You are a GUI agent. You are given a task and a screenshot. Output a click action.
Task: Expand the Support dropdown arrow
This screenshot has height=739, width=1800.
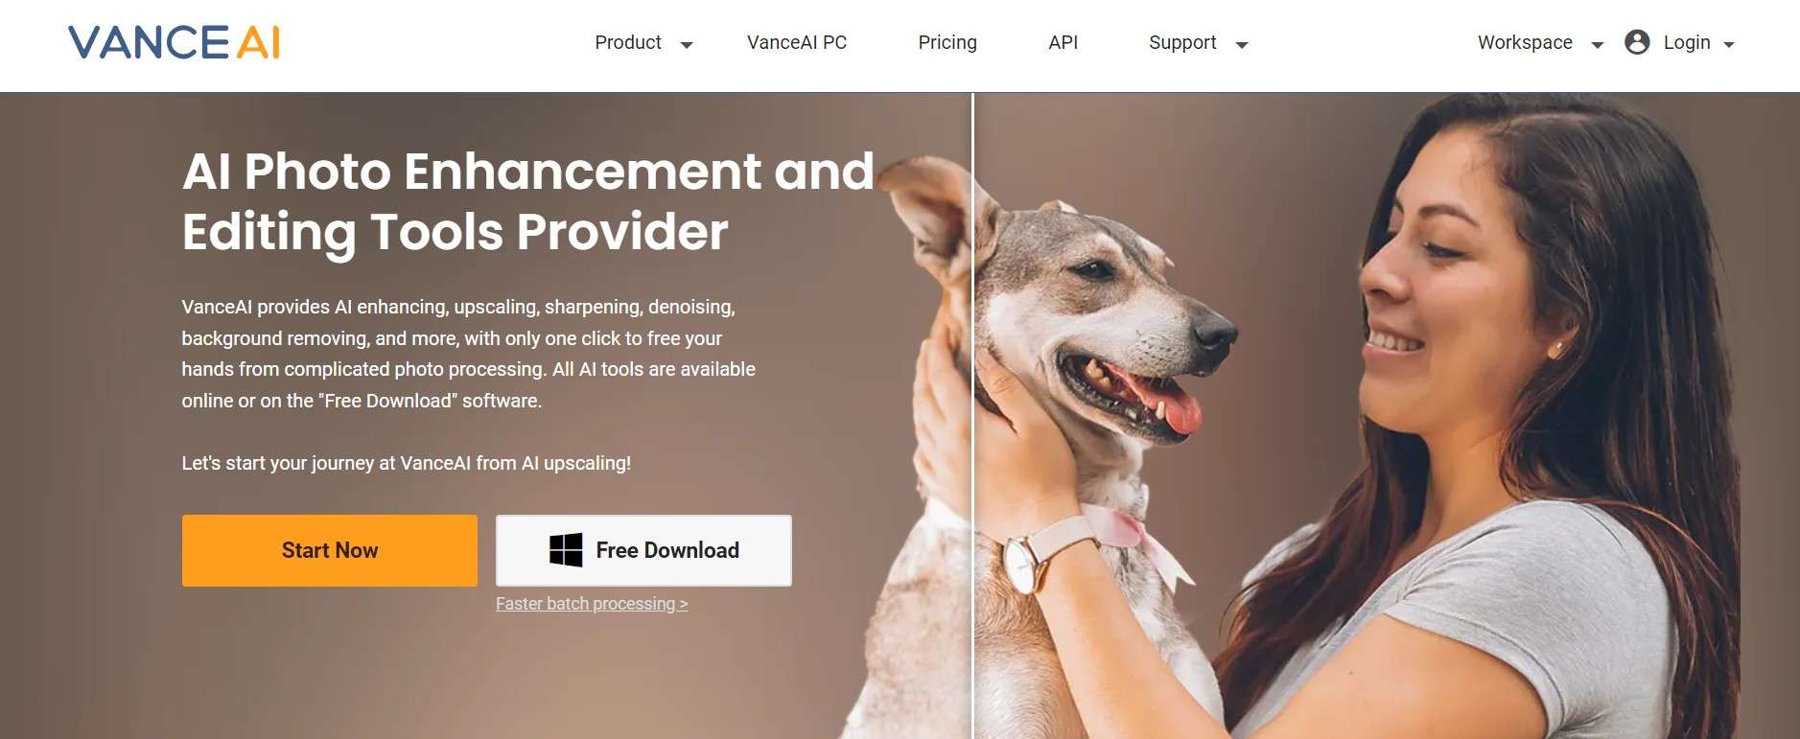click(1242, 45)
